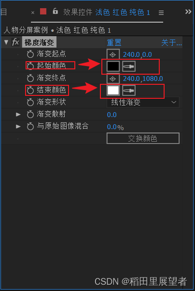Pick start color with the eyedropper
This screenshot has height=291, width=195.
pos(129,66)
